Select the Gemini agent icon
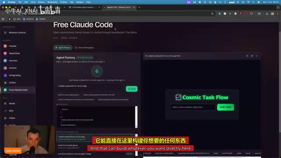 point(5,68)
